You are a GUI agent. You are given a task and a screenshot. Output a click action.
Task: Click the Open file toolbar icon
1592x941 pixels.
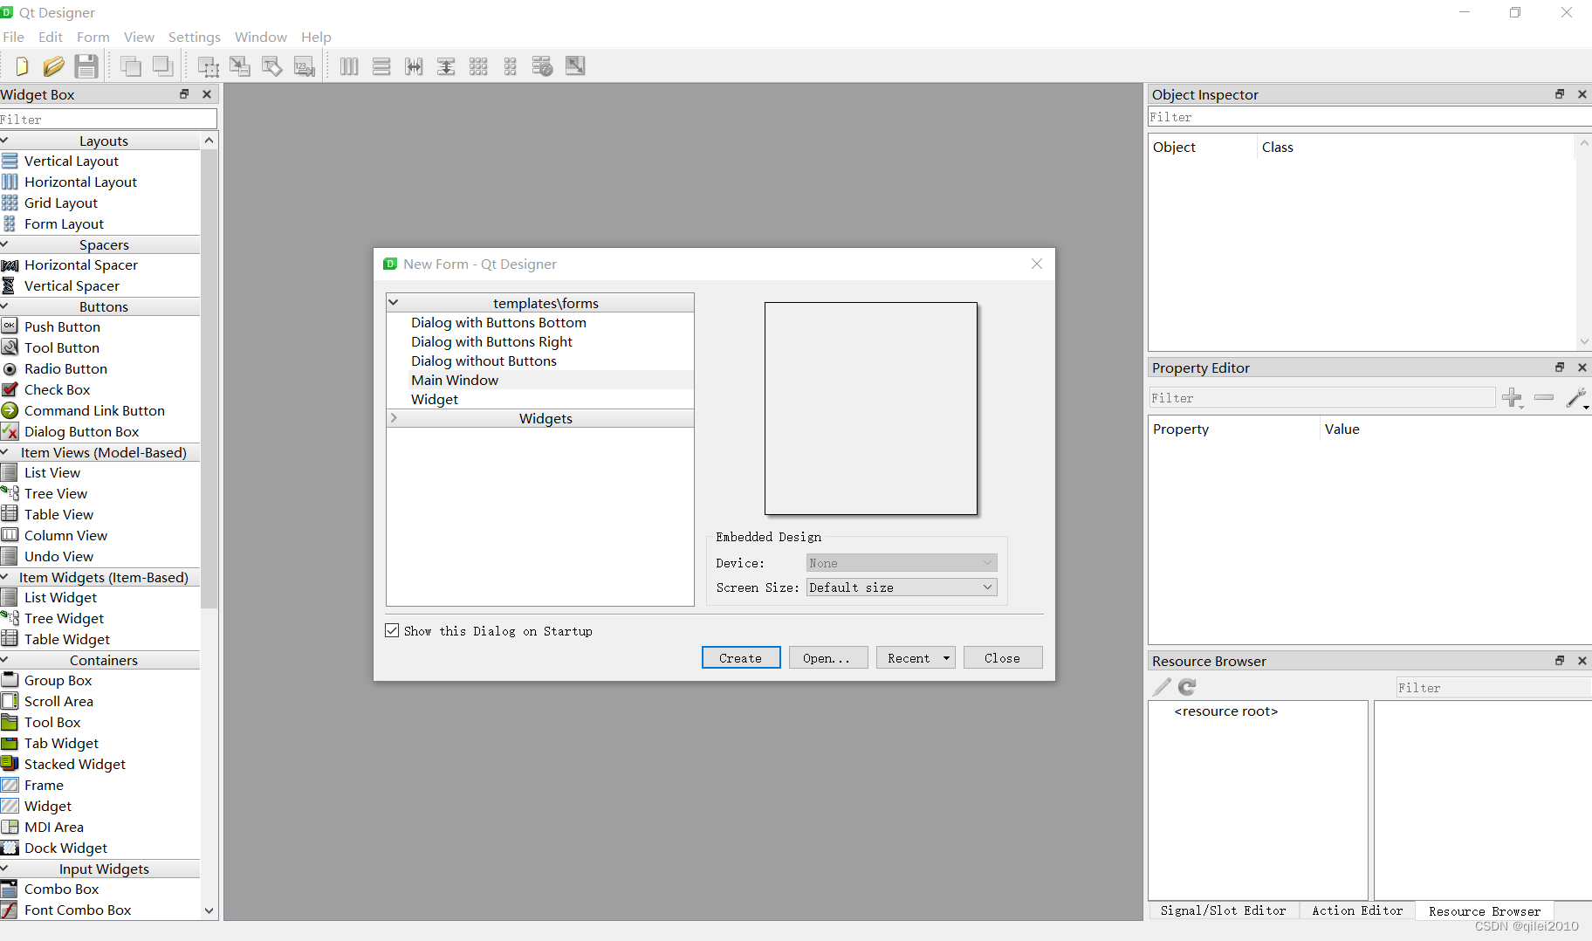click(53, 66)
